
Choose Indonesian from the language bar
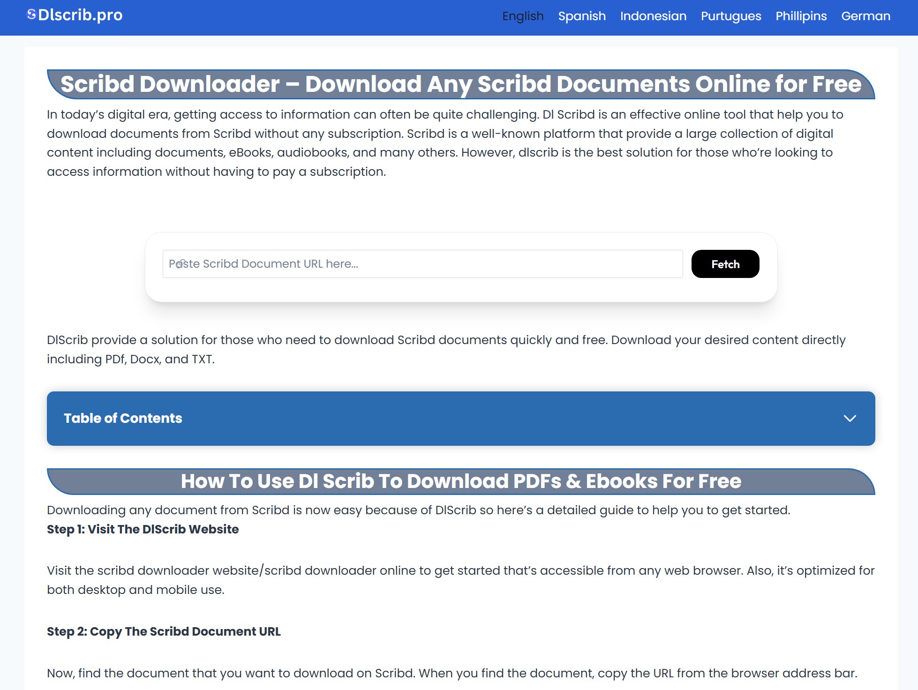click(653, 16)
